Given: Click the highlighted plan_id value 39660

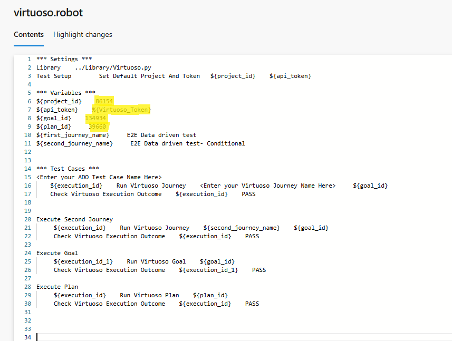Looking at the screenshot, I should (98, 126).
